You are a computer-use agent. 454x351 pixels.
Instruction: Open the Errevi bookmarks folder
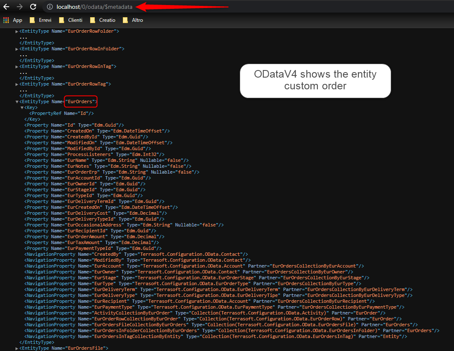(x=41, y=20)
